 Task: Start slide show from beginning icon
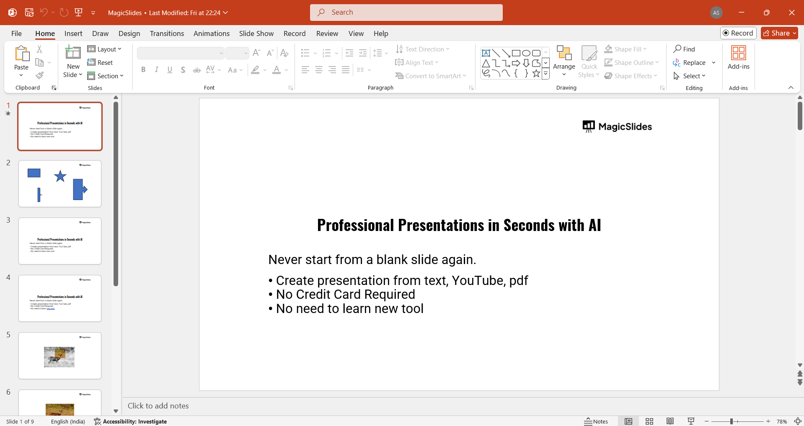(x=78, y=13)
